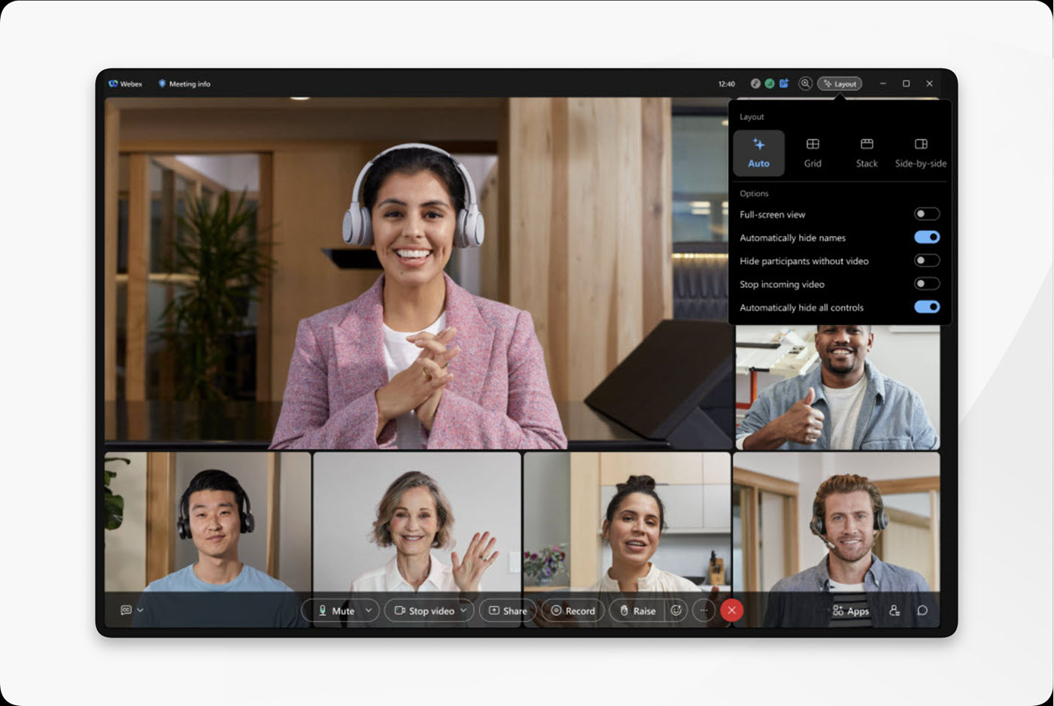Open the participants panel icon
This screenshot has height=706, width=1054.
pos(895,611)
